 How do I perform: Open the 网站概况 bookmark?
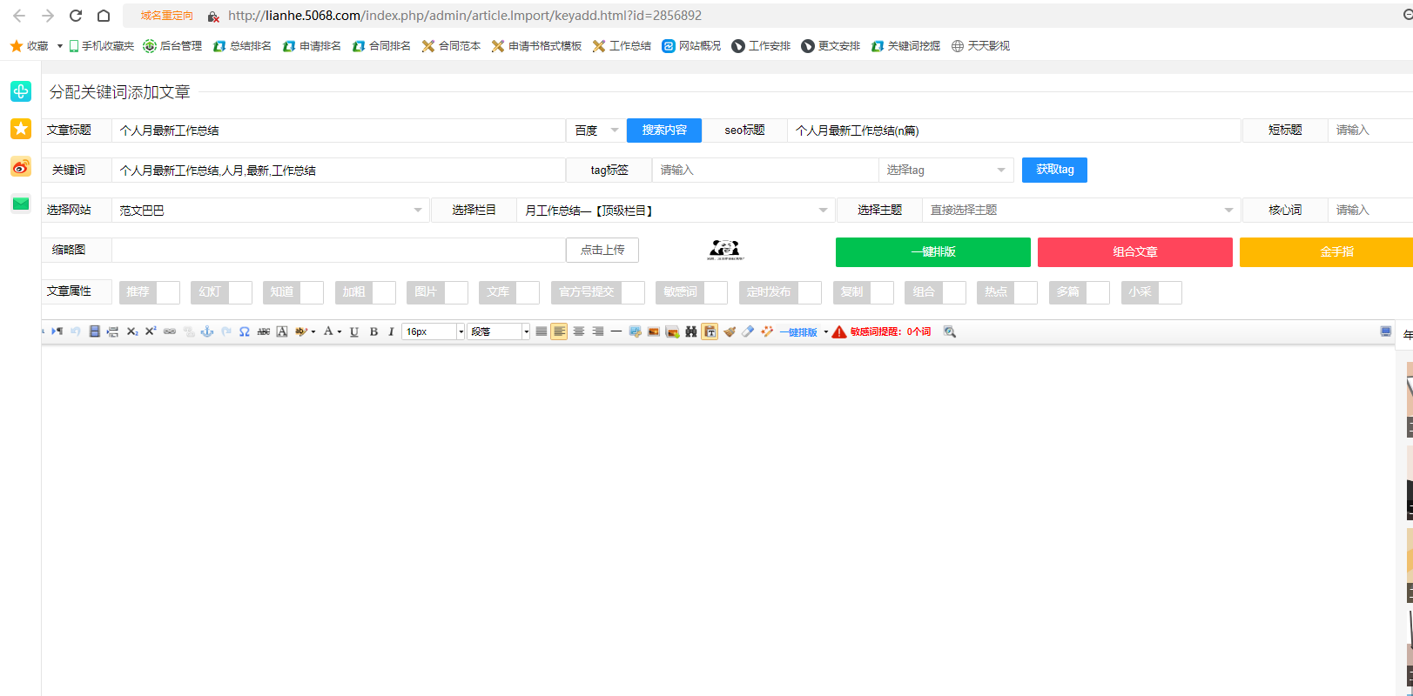pyautogui.click(x=691, y=46)
